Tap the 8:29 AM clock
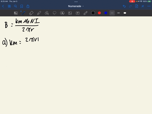The height and width of the screenshot is (114, 152). (x=4, y=1)
